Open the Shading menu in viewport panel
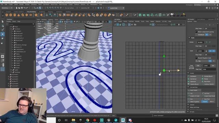The height and width of the screenshot is (123, 219). pos(44,19)
